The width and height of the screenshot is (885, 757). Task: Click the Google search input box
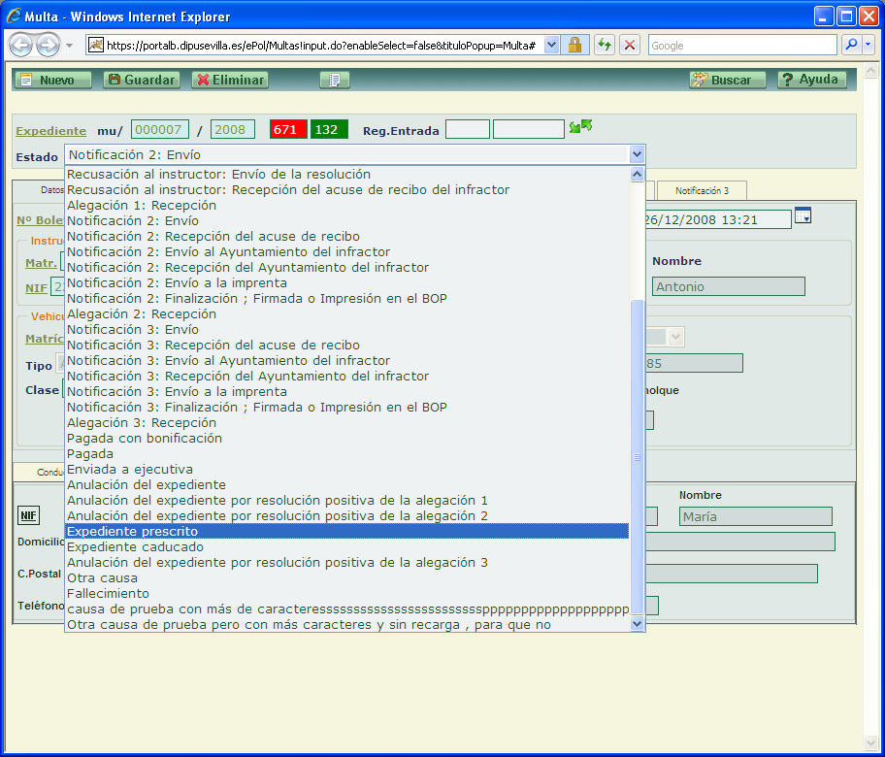(741, 46)
